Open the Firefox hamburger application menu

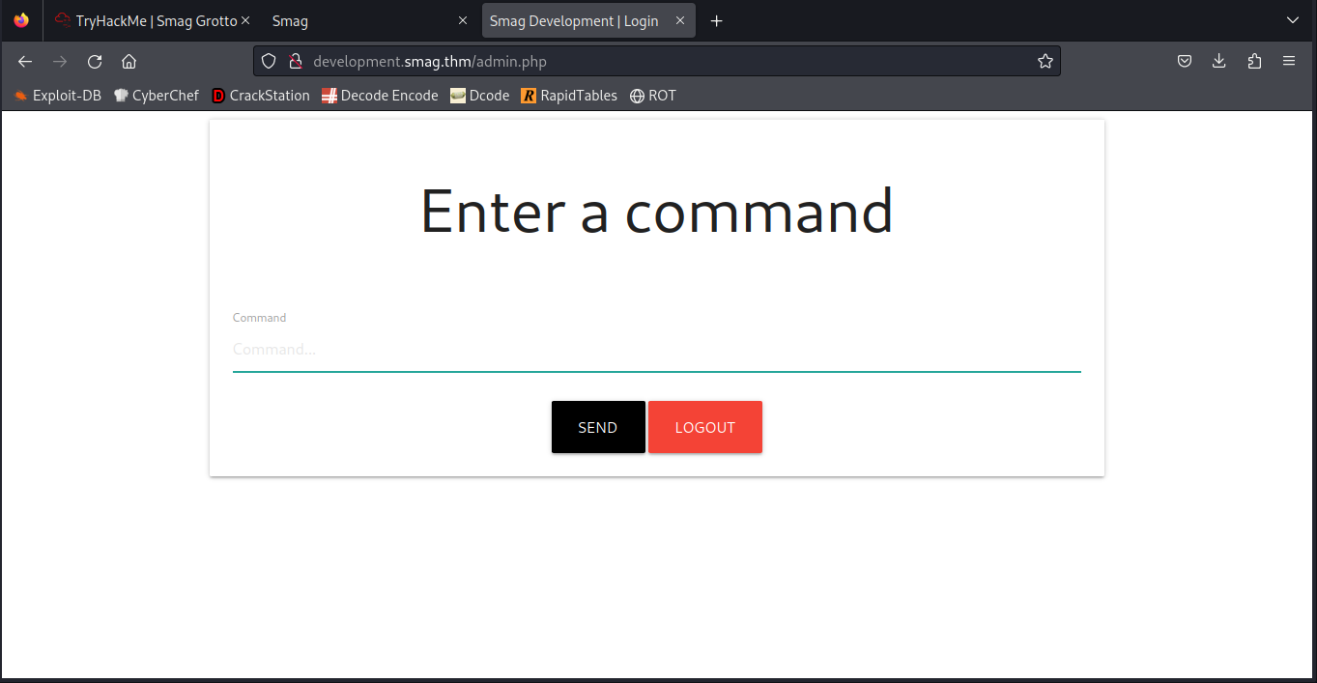(1289, 61)
